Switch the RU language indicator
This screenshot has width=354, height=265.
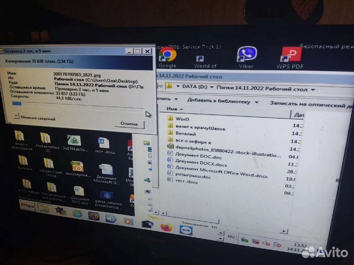click(231, 237)
